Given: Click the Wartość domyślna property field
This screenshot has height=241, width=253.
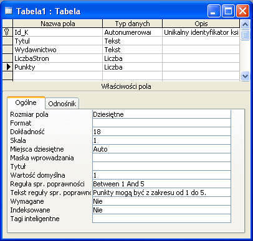Looking at the screenshot, I should pyautogui.click(x=161, y=175).
